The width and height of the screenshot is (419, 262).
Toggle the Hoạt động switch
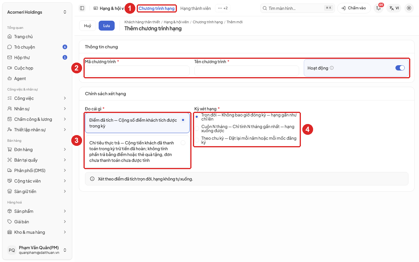(400, 68)
